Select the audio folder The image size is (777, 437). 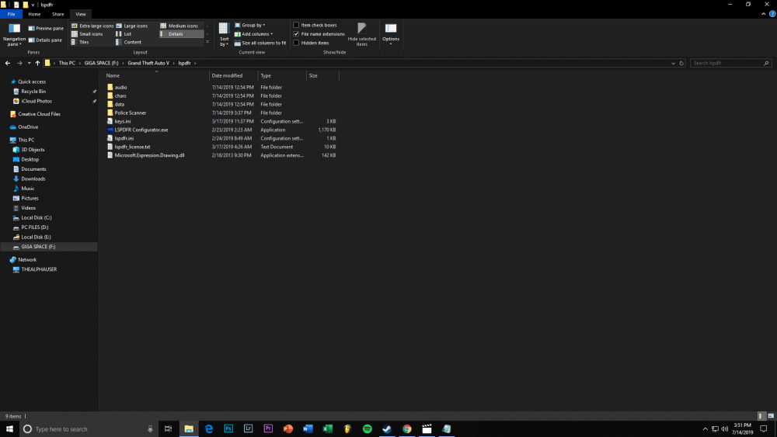[x=120, y=88]
